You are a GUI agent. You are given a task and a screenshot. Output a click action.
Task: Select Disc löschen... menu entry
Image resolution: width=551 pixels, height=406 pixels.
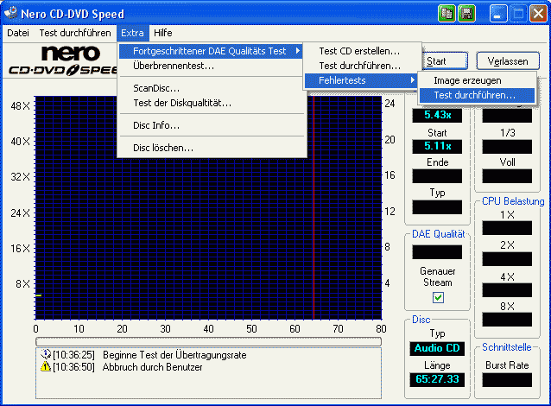tap(212, 148)
